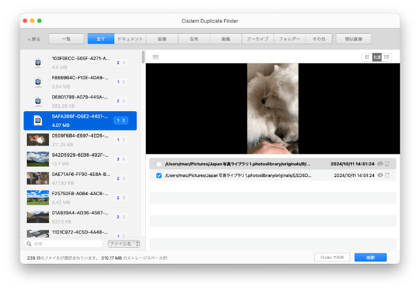Check the first originals/B file checkbox
The height and width of the screenshot is (290, 420).
[159, 164]
